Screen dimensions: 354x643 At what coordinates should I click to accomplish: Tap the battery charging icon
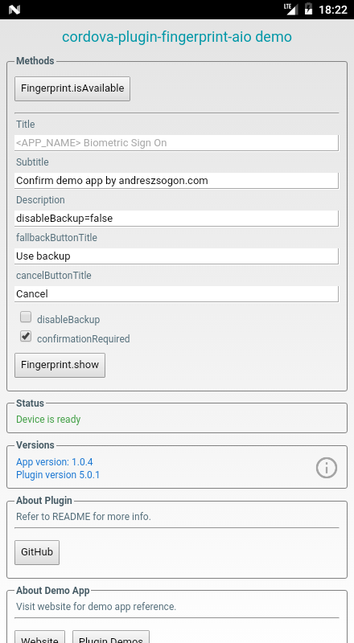[308, 9]
